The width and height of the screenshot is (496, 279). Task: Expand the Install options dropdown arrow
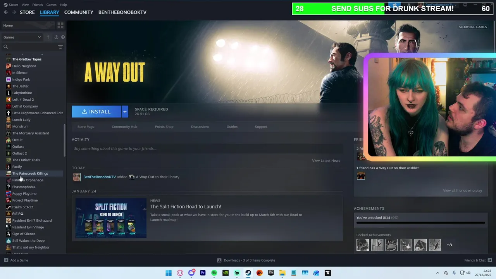tap(125, 112)
